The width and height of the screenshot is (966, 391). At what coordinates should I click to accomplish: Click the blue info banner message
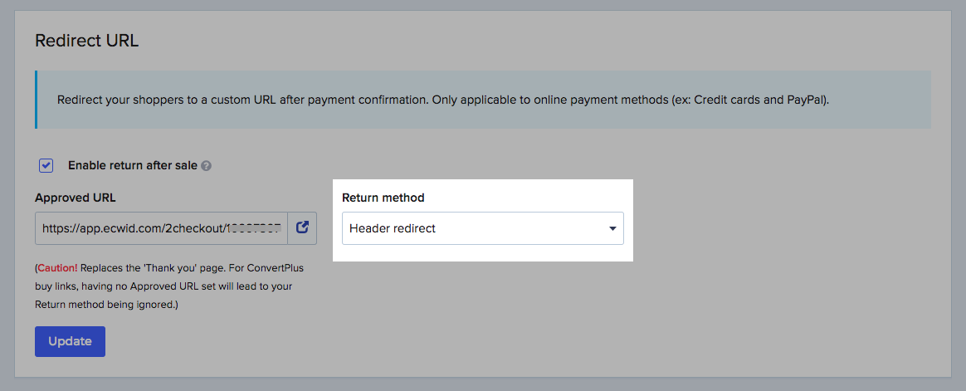(x=443, y=100)
